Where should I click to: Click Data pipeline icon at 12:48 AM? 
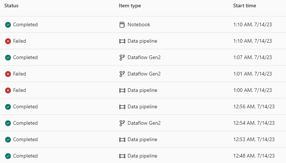122,156
